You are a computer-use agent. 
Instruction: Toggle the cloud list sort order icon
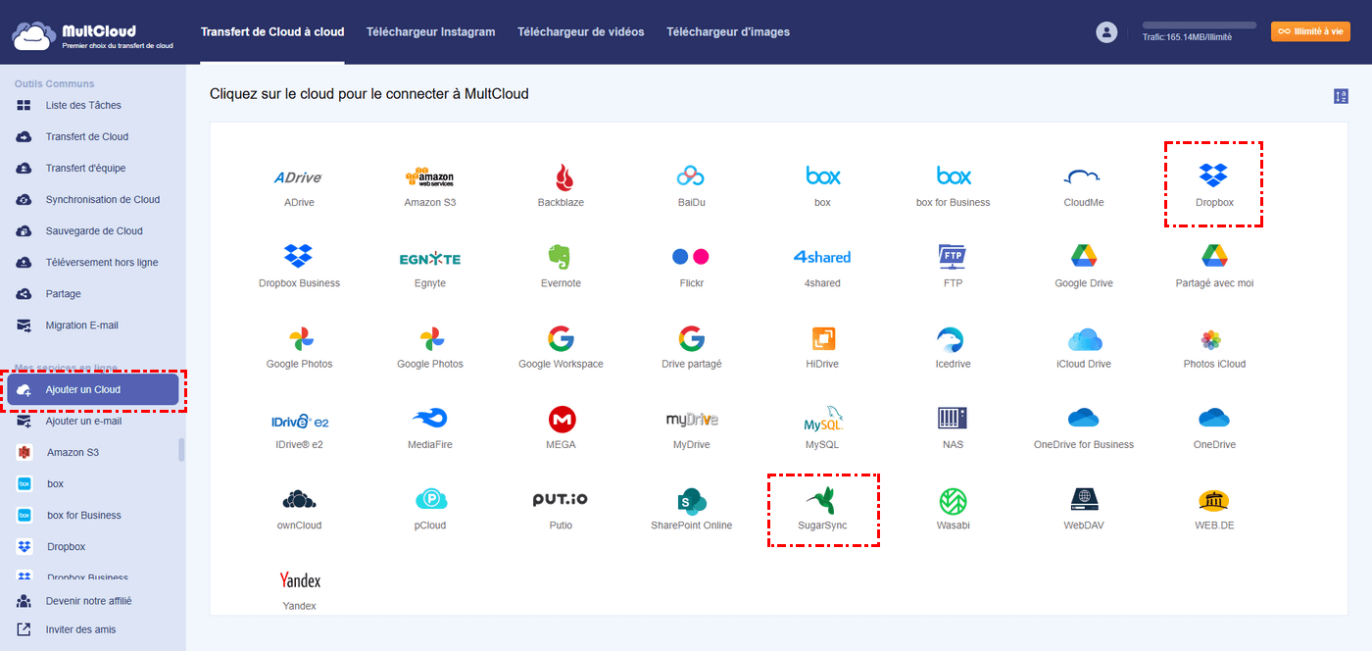click(1341, 96)
